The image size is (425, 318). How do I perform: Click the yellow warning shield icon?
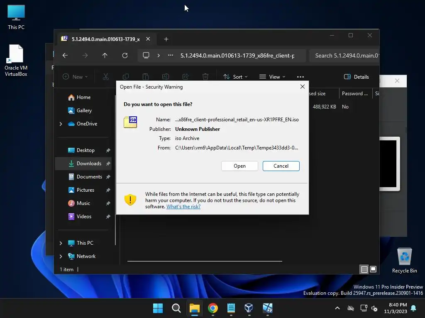point(130,200)
